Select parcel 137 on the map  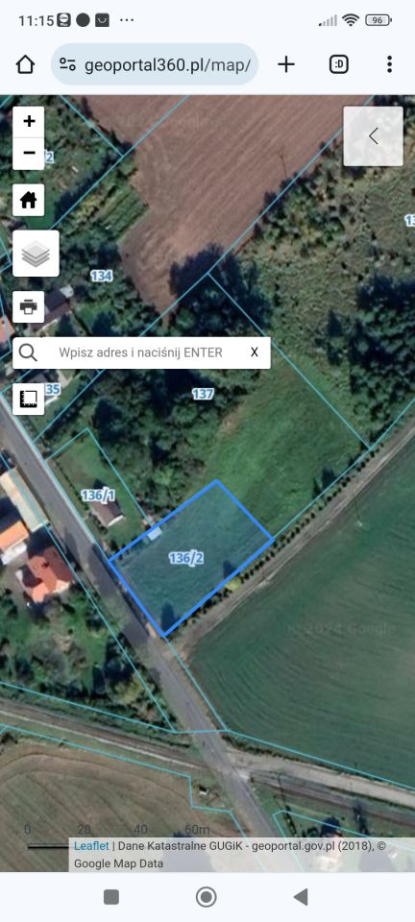[202, 394]
